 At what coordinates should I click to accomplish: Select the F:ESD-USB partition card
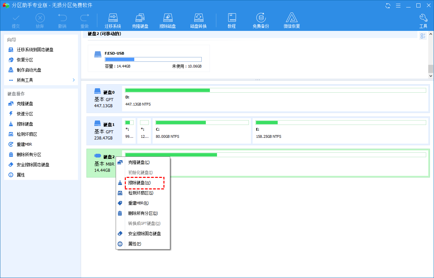coord(149,58)
